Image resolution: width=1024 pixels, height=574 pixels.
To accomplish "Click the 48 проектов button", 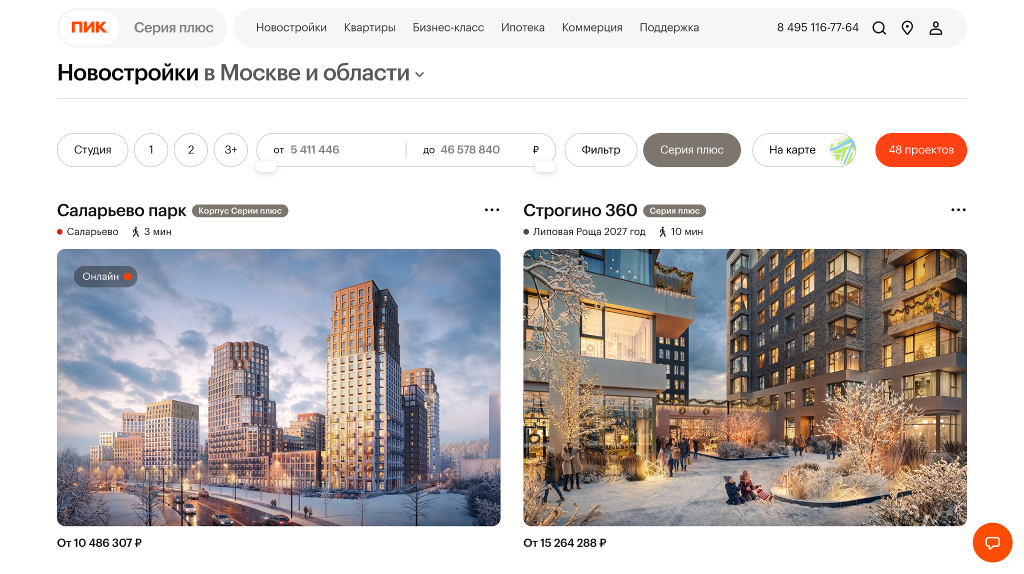I will (x=920, y=150).
